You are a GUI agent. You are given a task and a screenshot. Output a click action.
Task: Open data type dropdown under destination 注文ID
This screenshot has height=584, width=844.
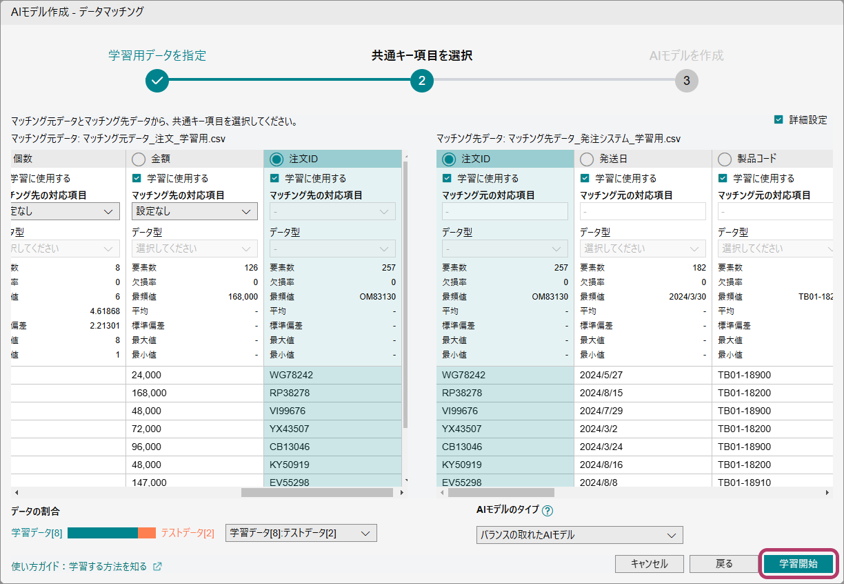click(x=505, y=248)
